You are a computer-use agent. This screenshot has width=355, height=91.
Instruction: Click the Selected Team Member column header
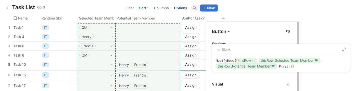tap(96, 18)
